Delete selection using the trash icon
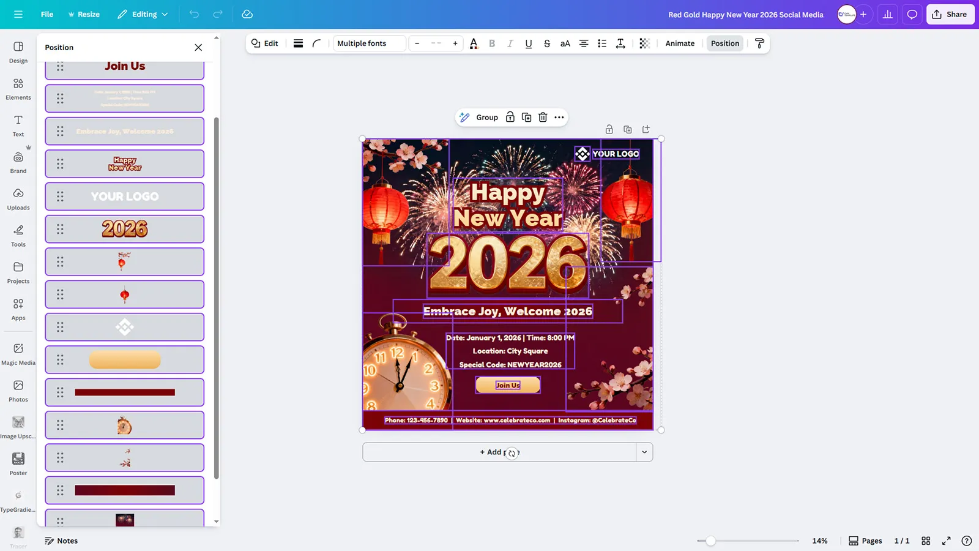 543,118
